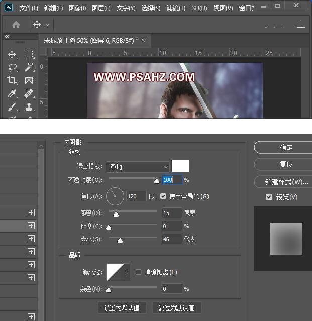The height and width of the screenshot is (321, 312).
Task: Click the styles list scroll-up arrow
Action: point(41,146)
